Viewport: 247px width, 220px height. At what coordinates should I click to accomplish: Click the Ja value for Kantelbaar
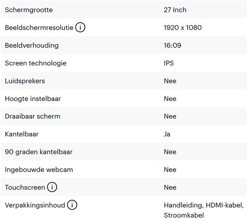pyautogui.click(x=167, y=134)
